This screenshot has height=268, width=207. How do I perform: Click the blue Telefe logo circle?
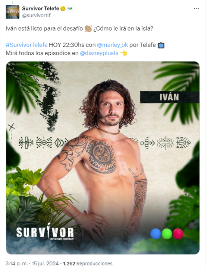[x=156, y=234]
